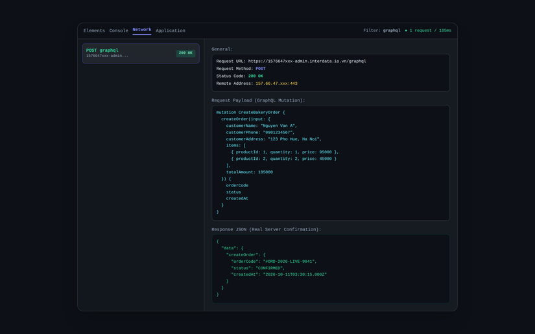Click the customerPhone "0901234567" line

pyautogui.click(x=260, y=133)
